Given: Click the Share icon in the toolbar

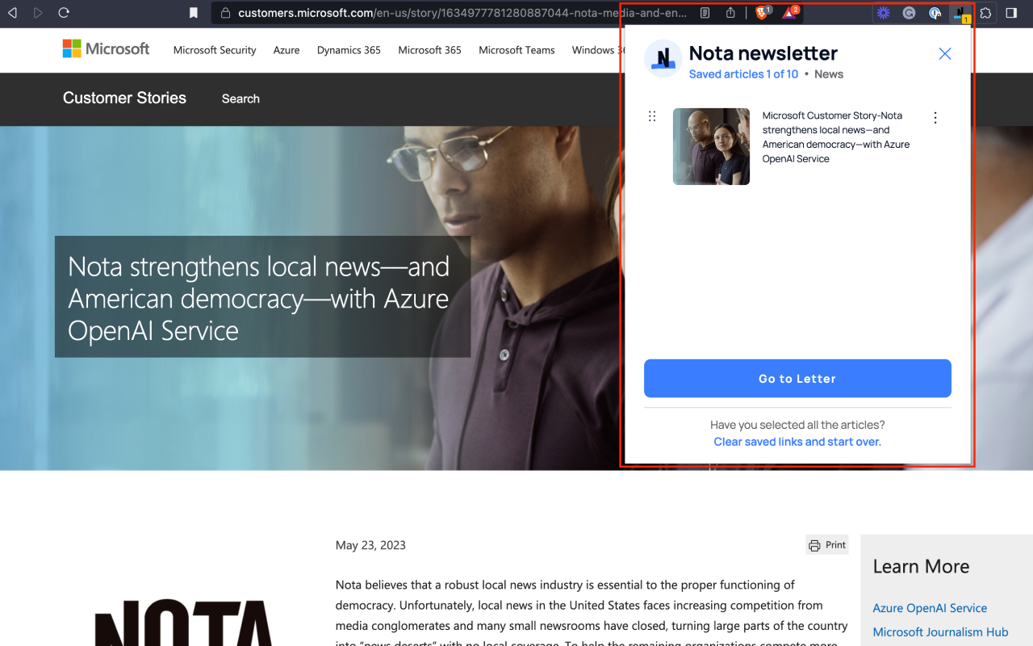Looking at the screenshot, I should pos(730,13).
